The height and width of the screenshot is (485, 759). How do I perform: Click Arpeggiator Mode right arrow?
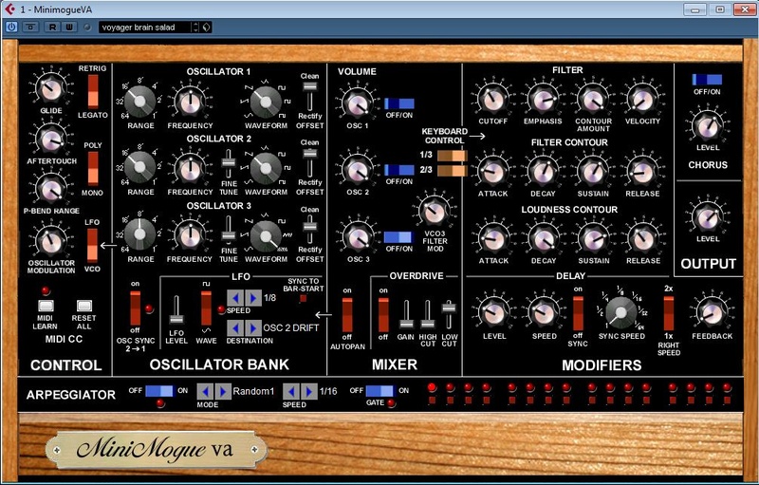click(223, 391)
